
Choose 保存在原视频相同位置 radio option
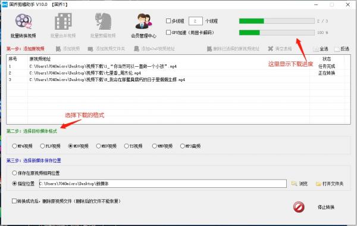point(14,173)
